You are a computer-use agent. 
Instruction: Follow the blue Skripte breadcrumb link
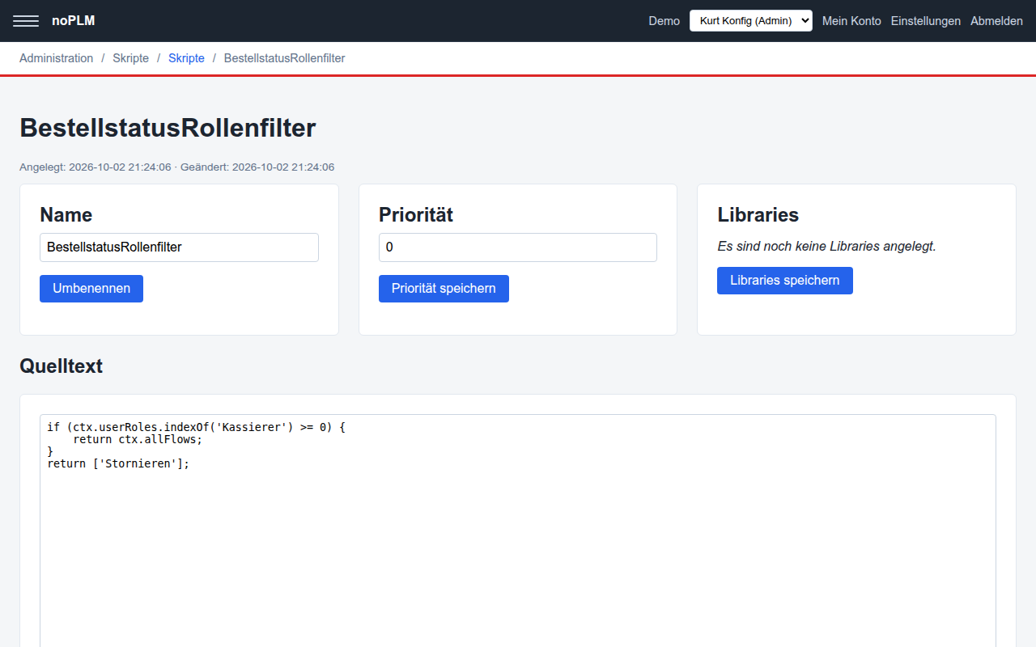pos(186,58)
